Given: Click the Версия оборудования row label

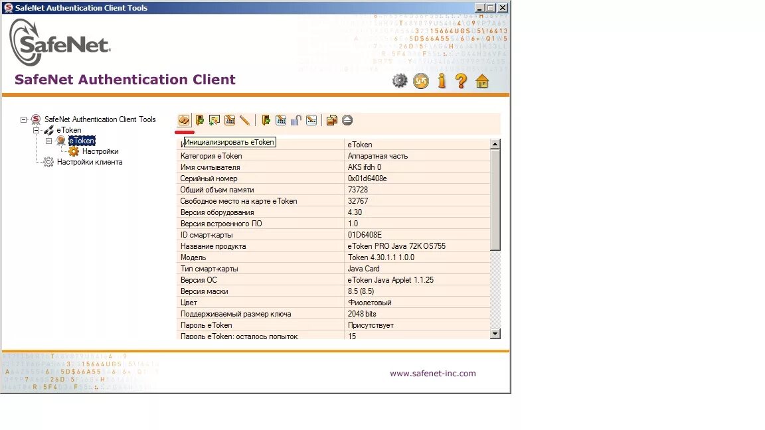Looking at the screenshot, I should click(217, 212).
